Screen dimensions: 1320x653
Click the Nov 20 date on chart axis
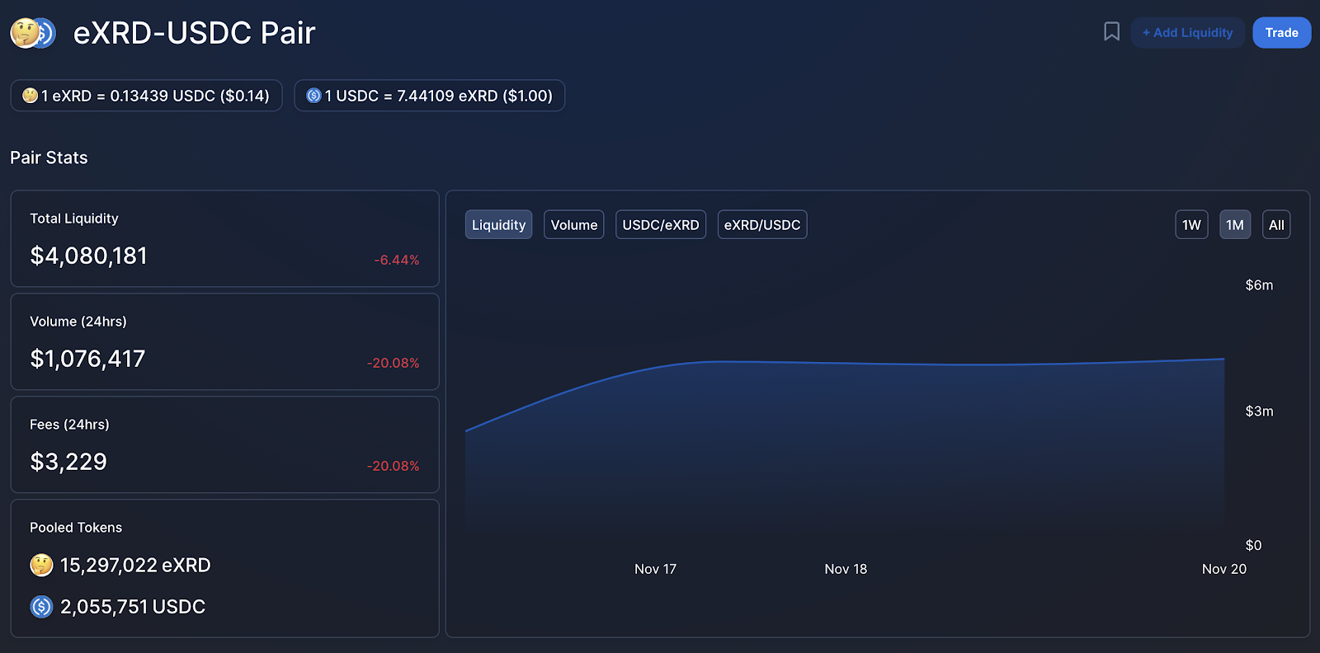coord(1224,569)
